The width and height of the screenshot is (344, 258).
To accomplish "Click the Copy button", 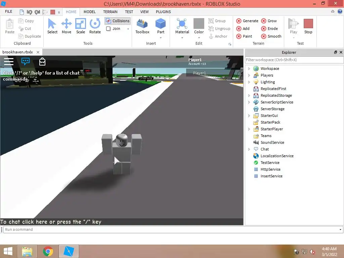I will pos(26,21).
